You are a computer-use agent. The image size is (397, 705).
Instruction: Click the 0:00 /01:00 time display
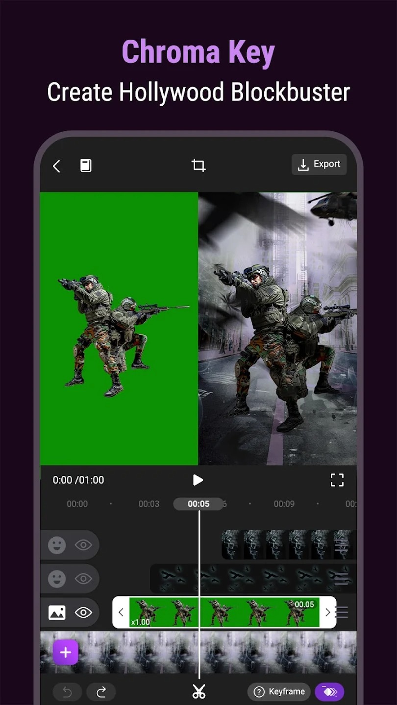[x=78, y=480]
